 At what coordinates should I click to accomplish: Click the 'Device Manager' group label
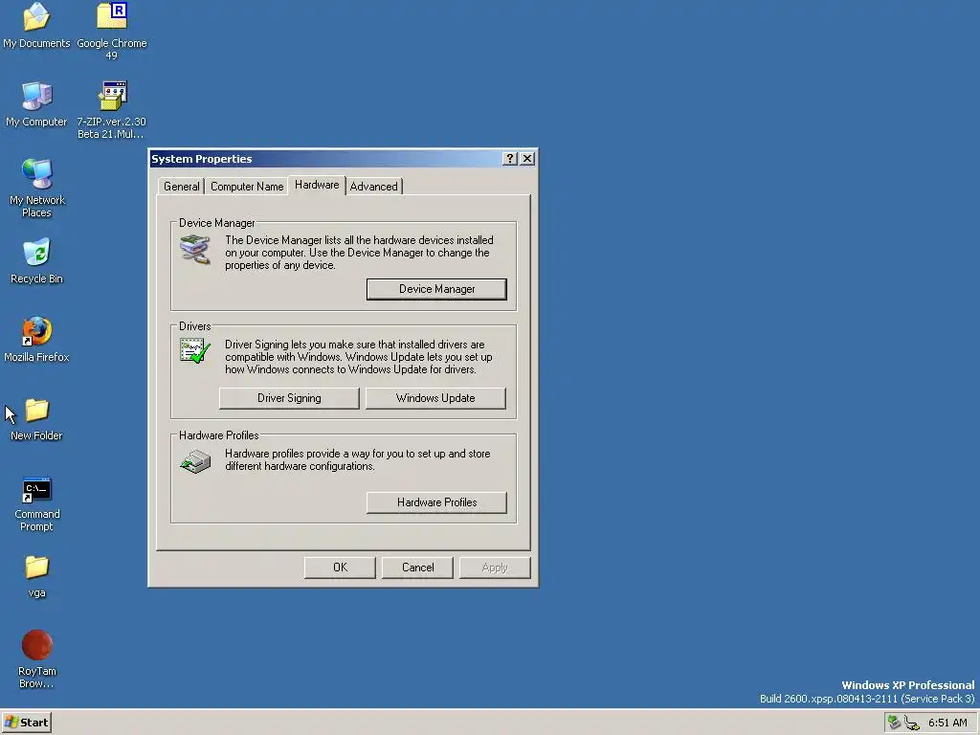point(217,223)
